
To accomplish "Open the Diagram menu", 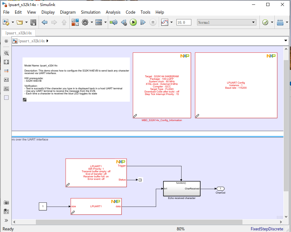I will 68,12.
